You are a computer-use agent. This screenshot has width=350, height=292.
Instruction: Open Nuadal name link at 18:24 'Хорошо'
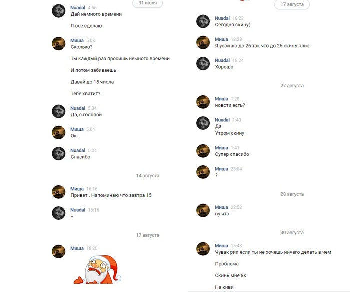tap(222, 60)
